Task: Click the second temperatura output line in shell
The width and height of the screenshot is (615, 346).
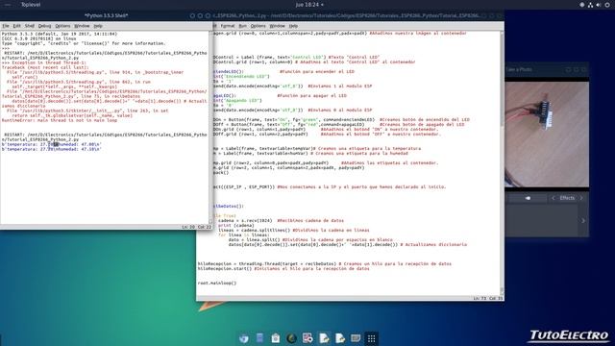Action: [51, 149]
